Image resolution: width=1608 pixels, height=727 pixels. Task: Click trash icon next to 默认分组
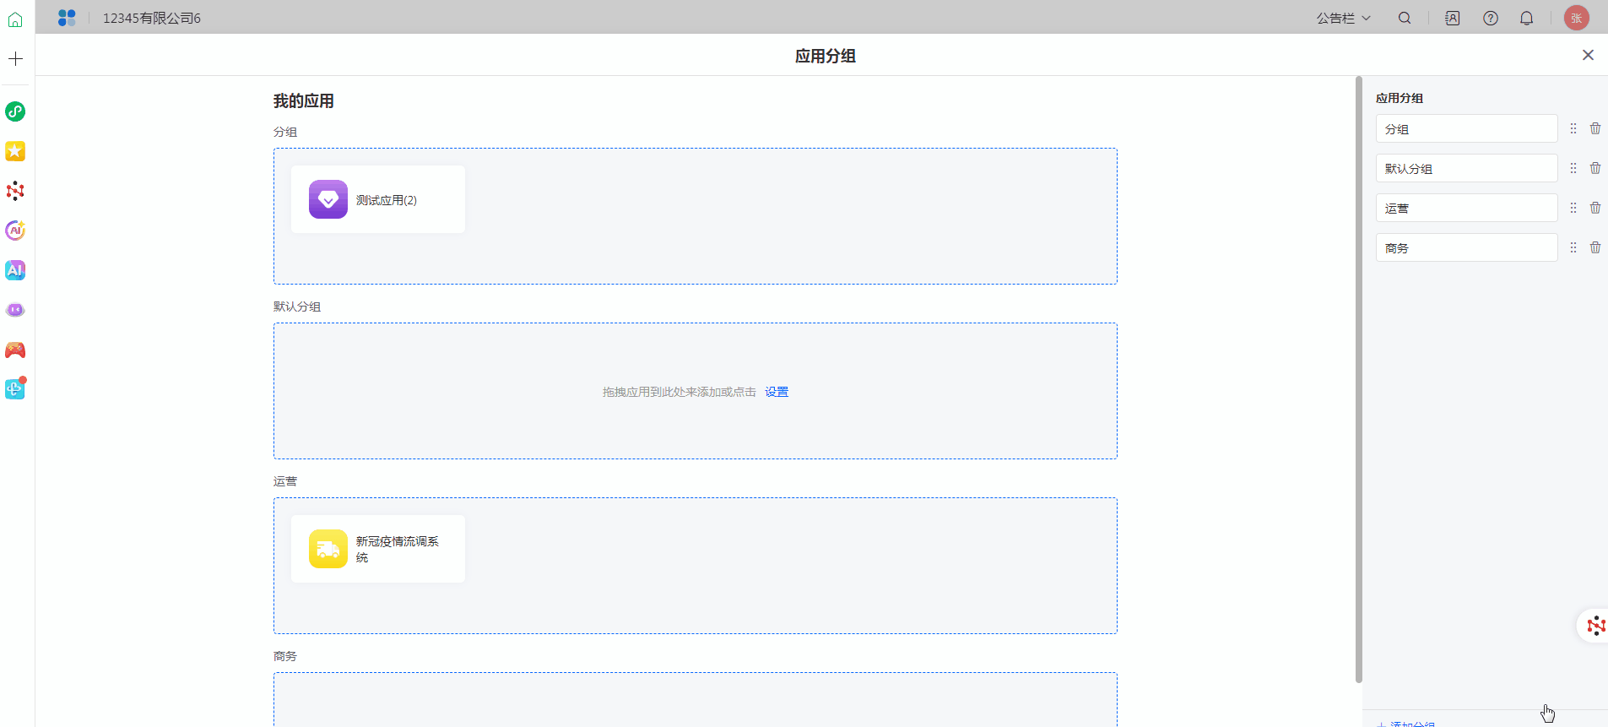(1595, 168)
